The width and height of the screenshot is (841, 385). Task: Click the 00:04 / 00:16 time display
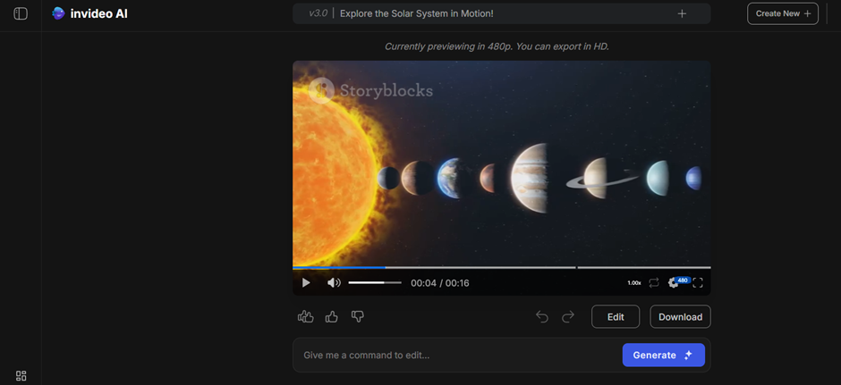pyautogui.click(x=440, y=283)
